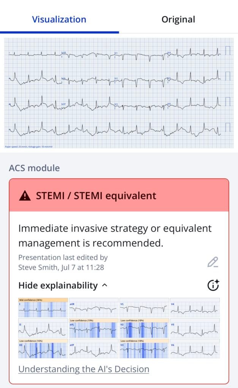
Task: Open the V1 lead thumbnail
Action: 144,308
